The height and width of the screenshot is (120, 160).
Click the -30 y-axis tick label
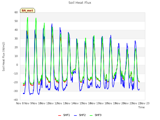(x=15, y=91)
